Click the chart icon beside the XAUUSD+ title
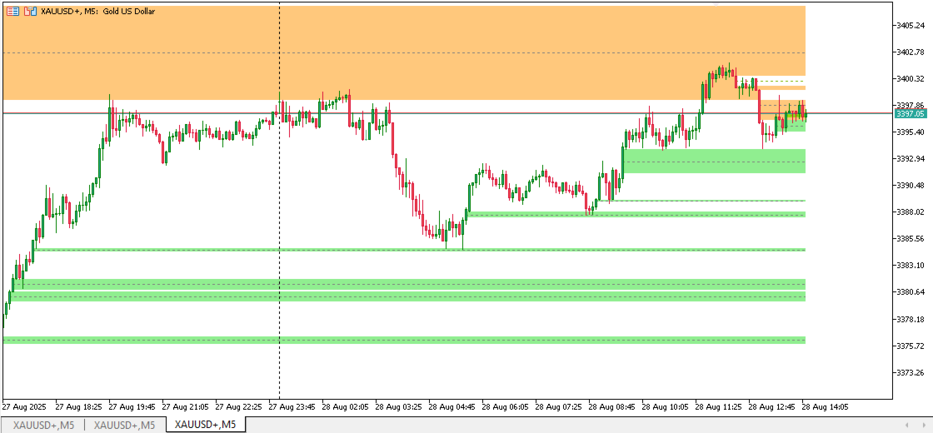933x433 pixels. point(30,11)
